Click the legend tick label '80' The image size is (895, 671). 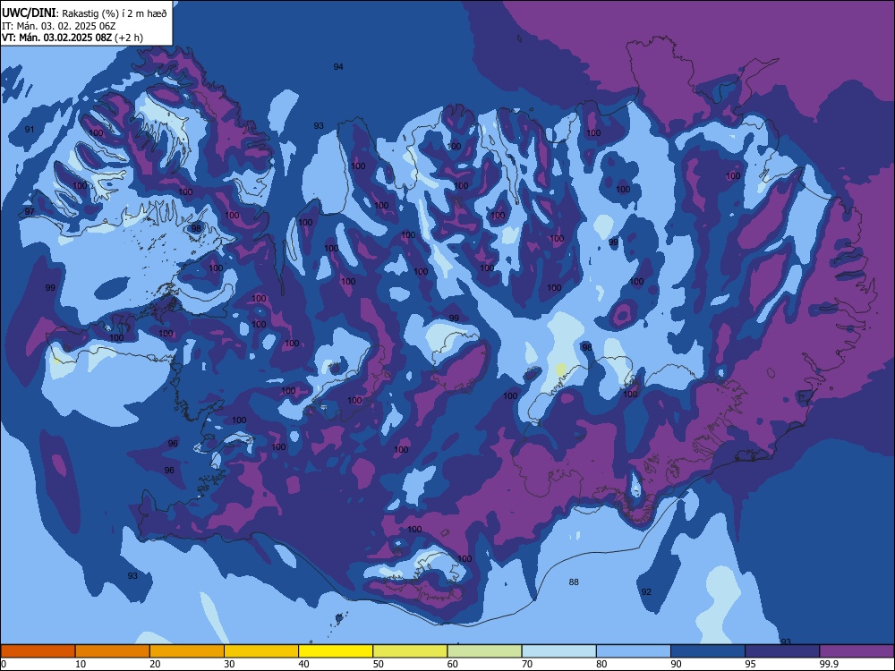pyautogui.click(x=601, y=664)
